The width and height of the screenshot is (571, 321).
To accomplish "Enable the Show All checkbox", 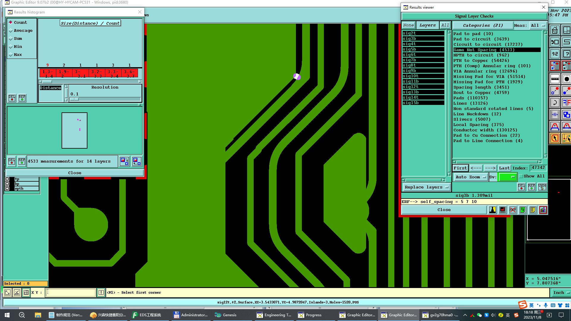I will click(x=521, y=176).
